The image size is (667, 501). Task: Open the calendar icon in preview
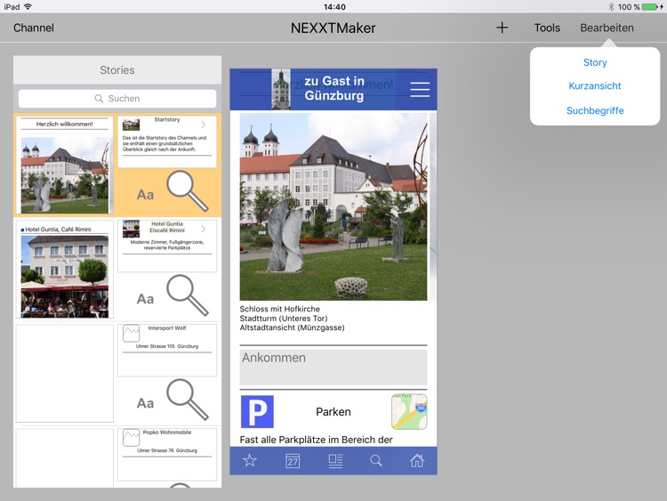[x=293, y=461]
